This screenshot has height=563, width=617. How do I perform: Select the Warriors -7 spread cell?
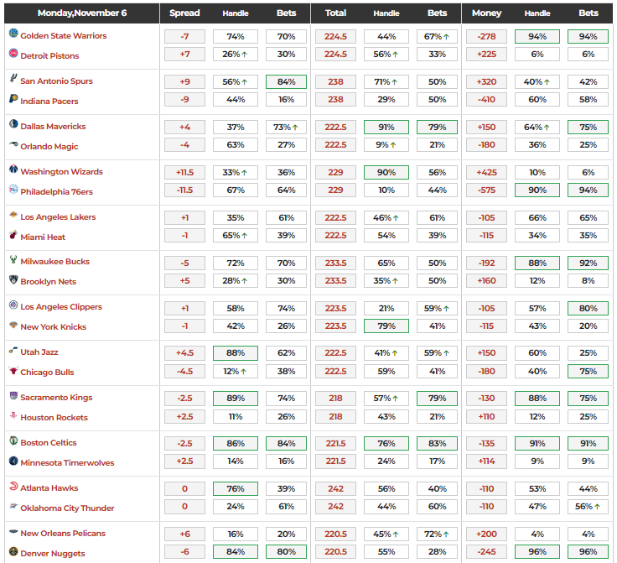click(184, 37)
